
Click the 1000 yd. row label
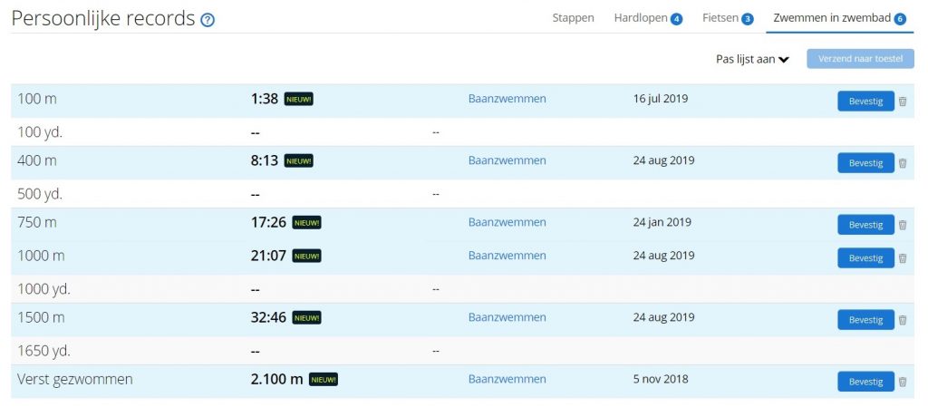pyautogui.click(x=43, y=289)
